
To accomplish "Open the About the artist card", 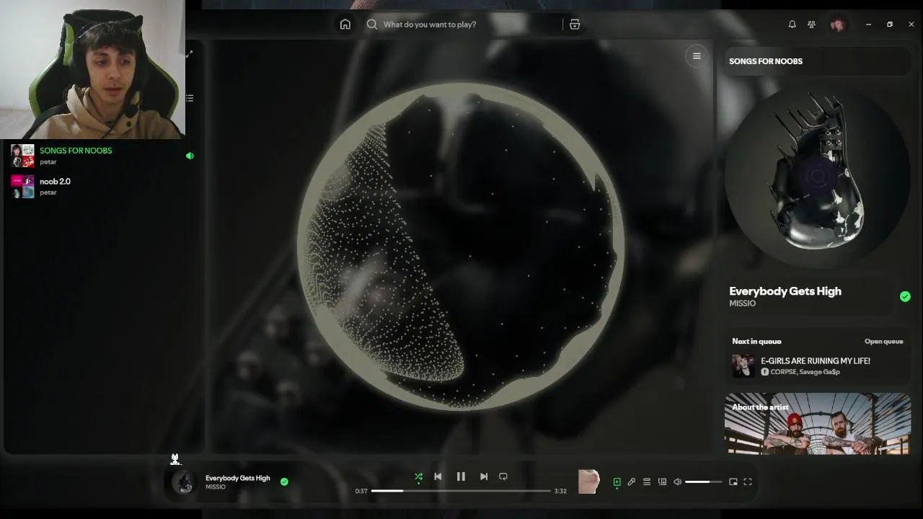I will click(x=818, y=424).
